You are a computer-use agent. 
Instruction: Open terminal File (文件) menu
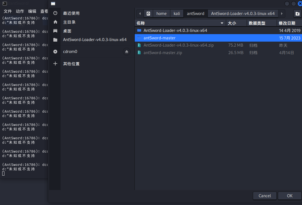8,11
